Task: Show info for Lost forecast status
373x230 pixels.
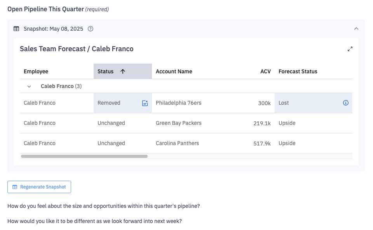Action: click(346, 103)
